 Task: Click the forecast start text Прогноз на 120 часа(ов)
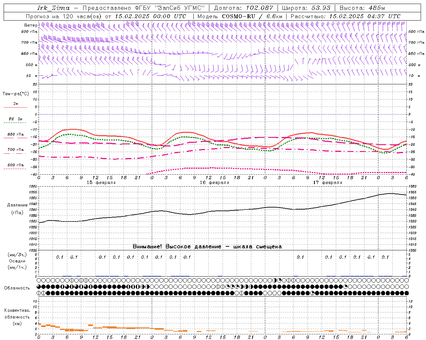click(64, 16)
